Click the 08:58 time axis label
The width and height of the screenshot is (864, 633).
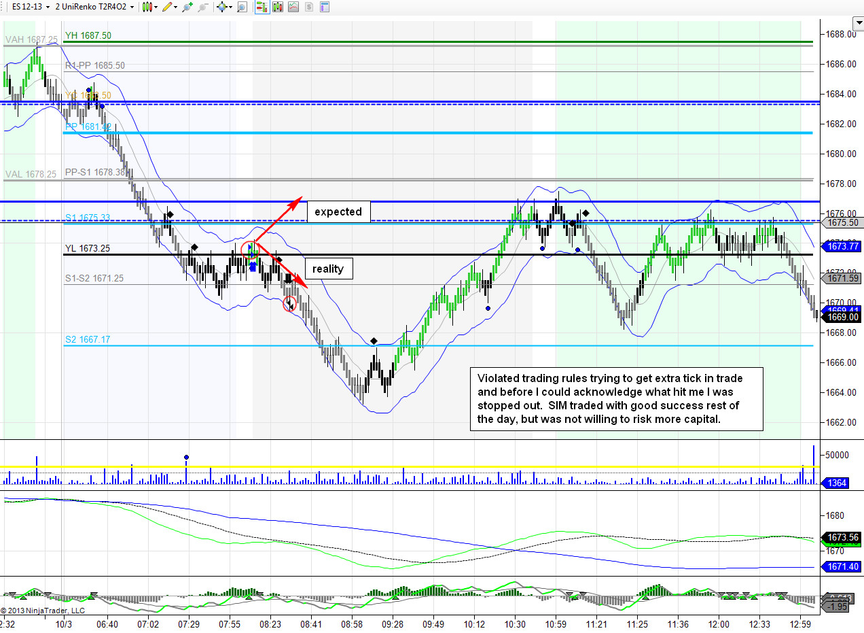pos(352,624)
